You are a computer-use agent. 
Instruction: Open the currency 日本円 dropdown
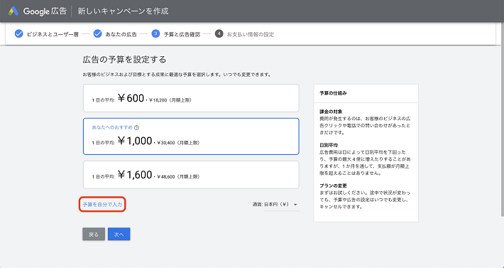coord(275,205)
